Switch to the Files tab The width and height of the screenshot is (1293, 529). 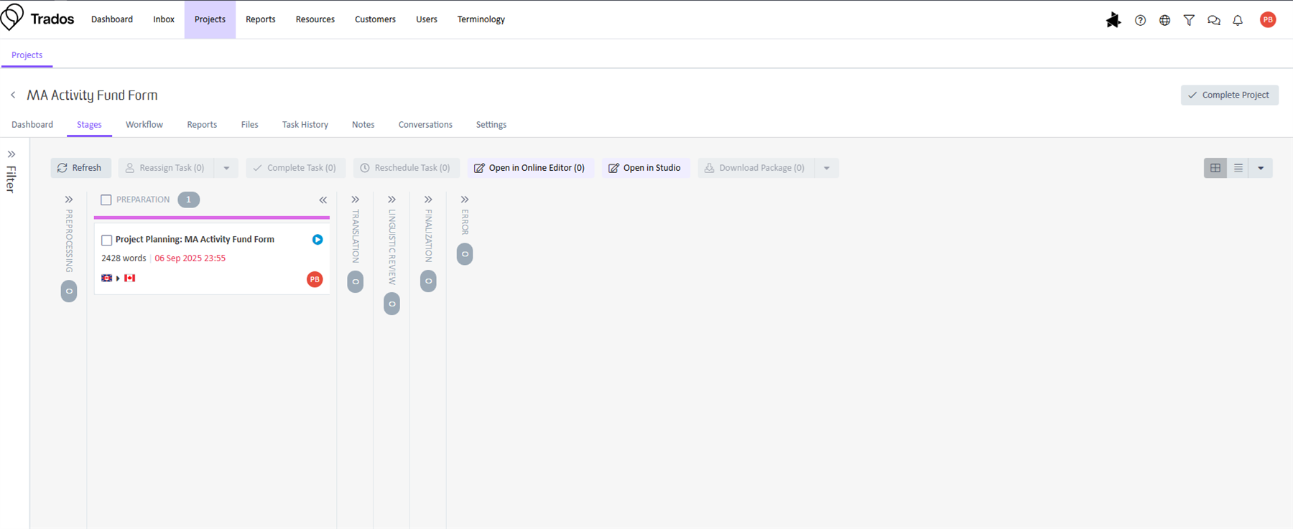[x=249, y=125]
